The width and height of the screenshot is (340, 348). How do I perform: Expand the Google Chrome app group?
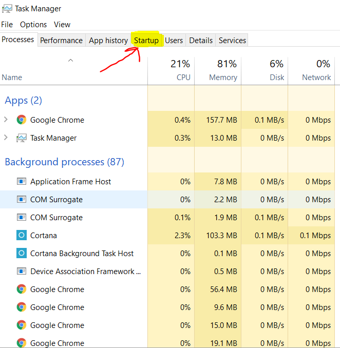point(6,120)
